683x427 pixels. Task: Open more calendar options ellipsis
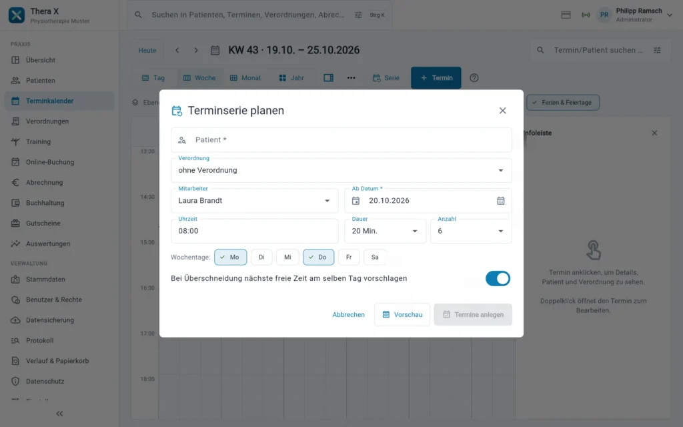[351, 78]
